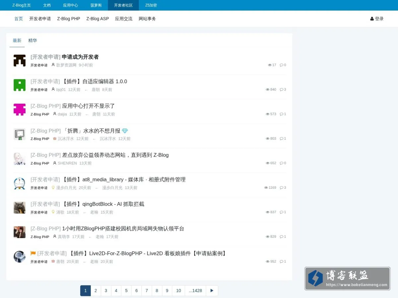Image resolution: width=398 pixels, height=298 pixels.
Task: Click avatar of 水水的不想月报 post
Action: 20,134
